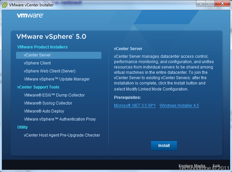232x172 pixels.
Task: Select VMware Auto Deploy option
Action: [x=44, y=111]
